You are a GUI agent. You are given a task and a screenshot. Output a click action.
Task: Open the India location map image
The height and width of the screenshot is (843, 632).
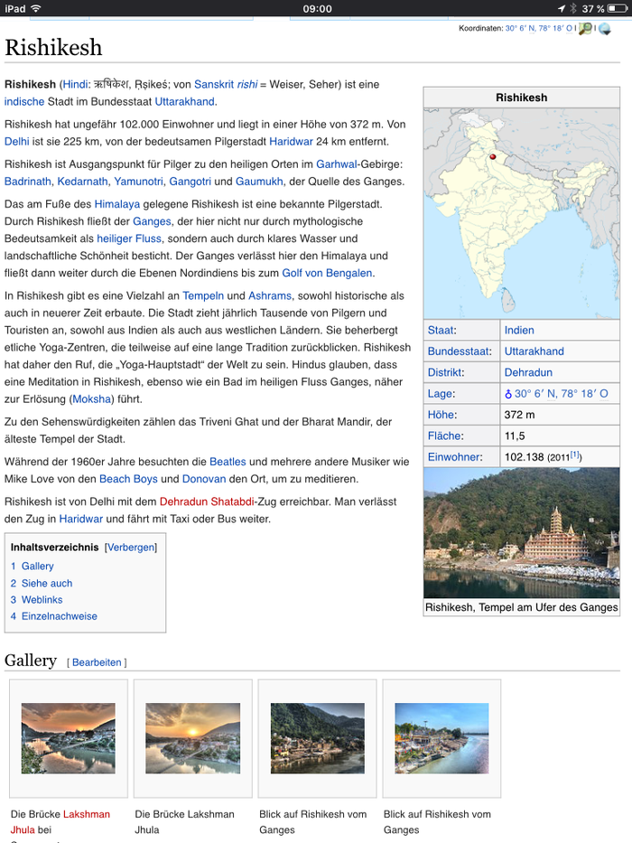tap(521, 213)
